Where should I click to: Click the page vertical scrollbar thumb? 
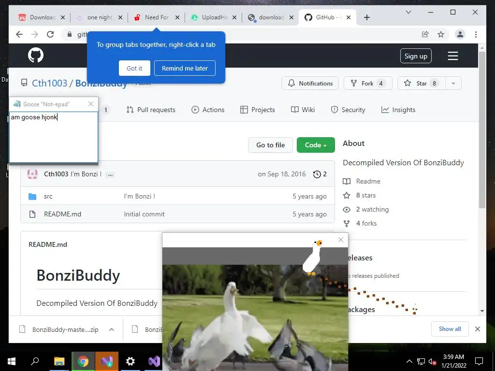point(482,129)
